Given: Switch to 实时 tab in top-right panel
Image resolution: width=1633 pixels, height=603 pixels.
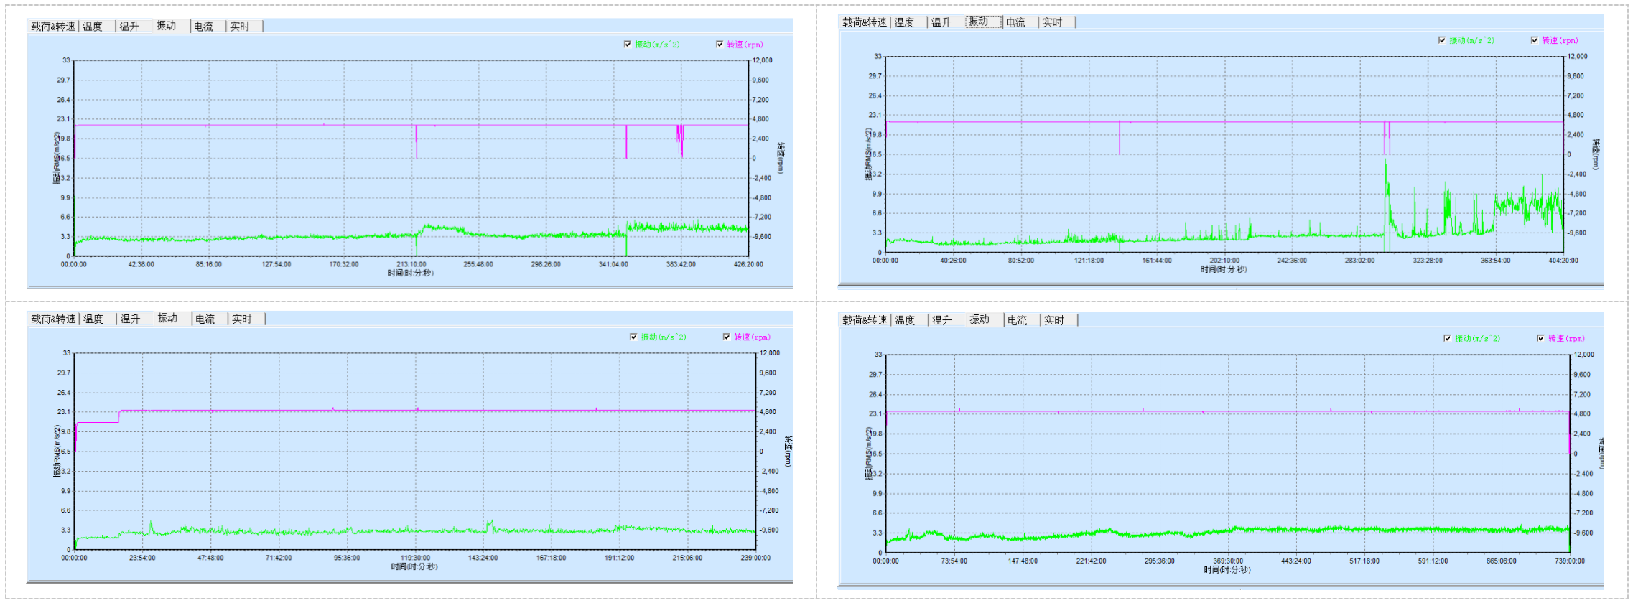Looking at the screenshot, I should pos(1052,23).
